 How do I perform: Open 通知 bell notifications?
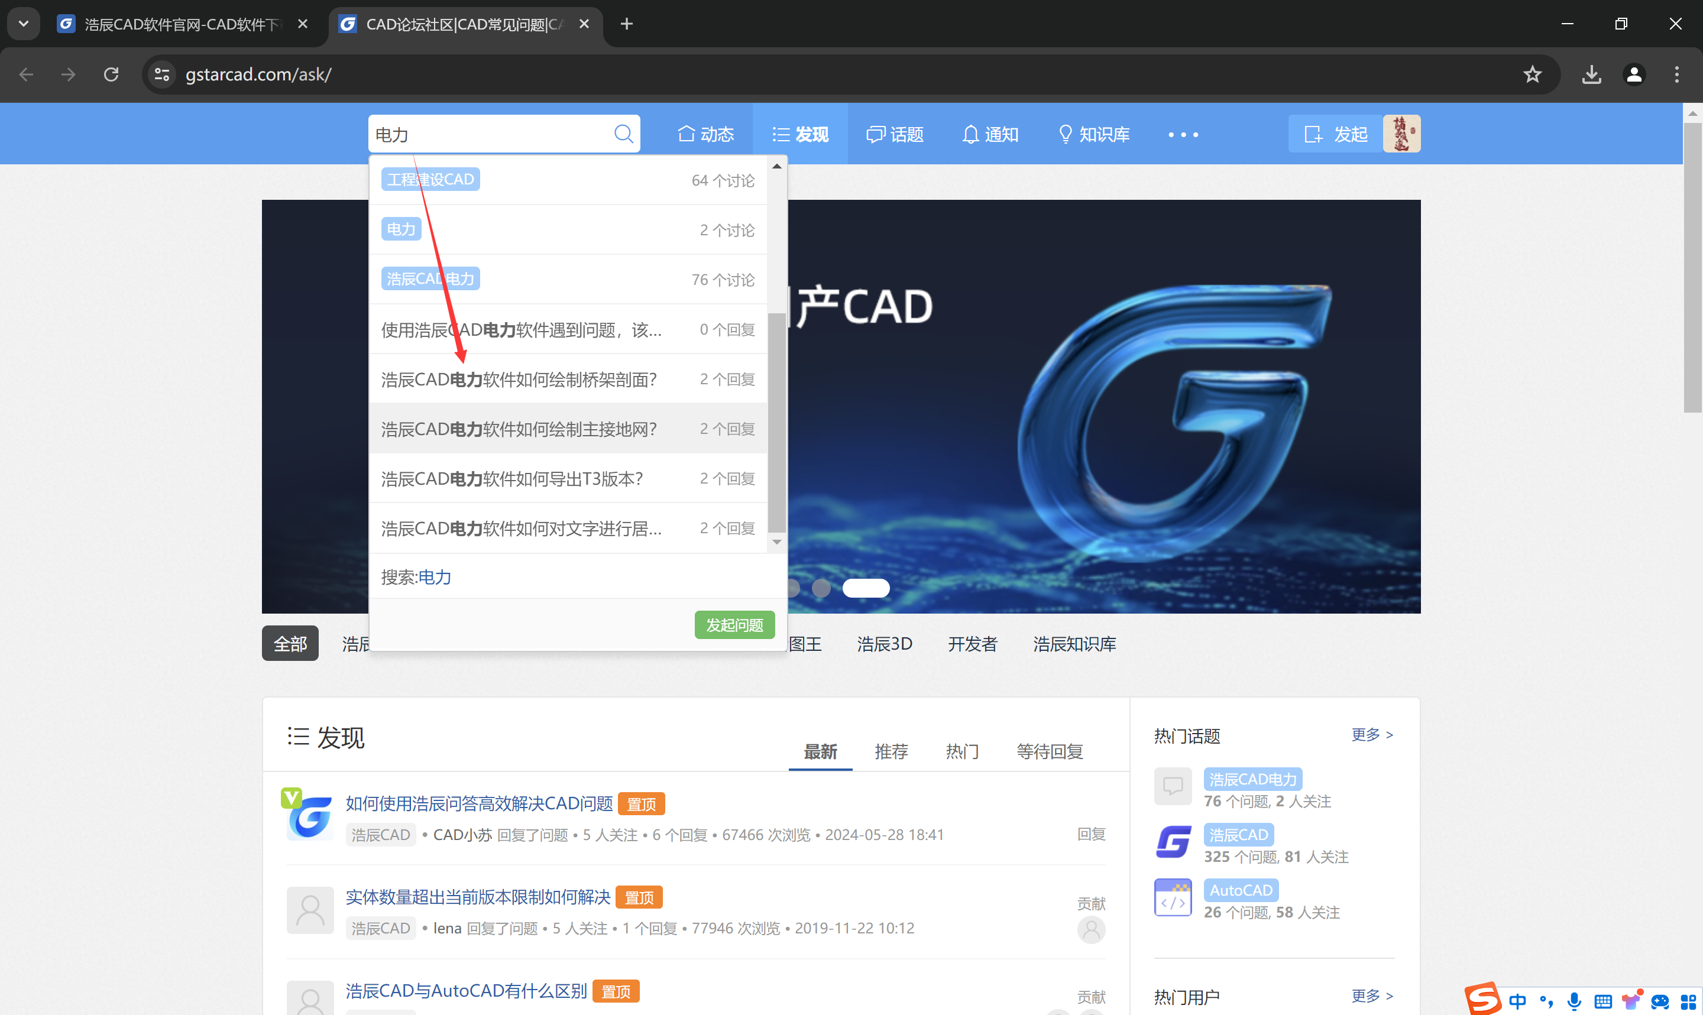pos(990,134)
